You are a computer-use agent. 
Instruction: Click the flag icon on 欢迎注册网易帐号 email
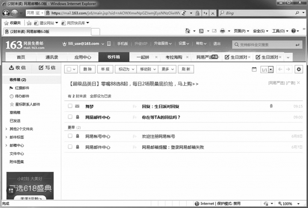pyautogui.click(x=134, y=136)
